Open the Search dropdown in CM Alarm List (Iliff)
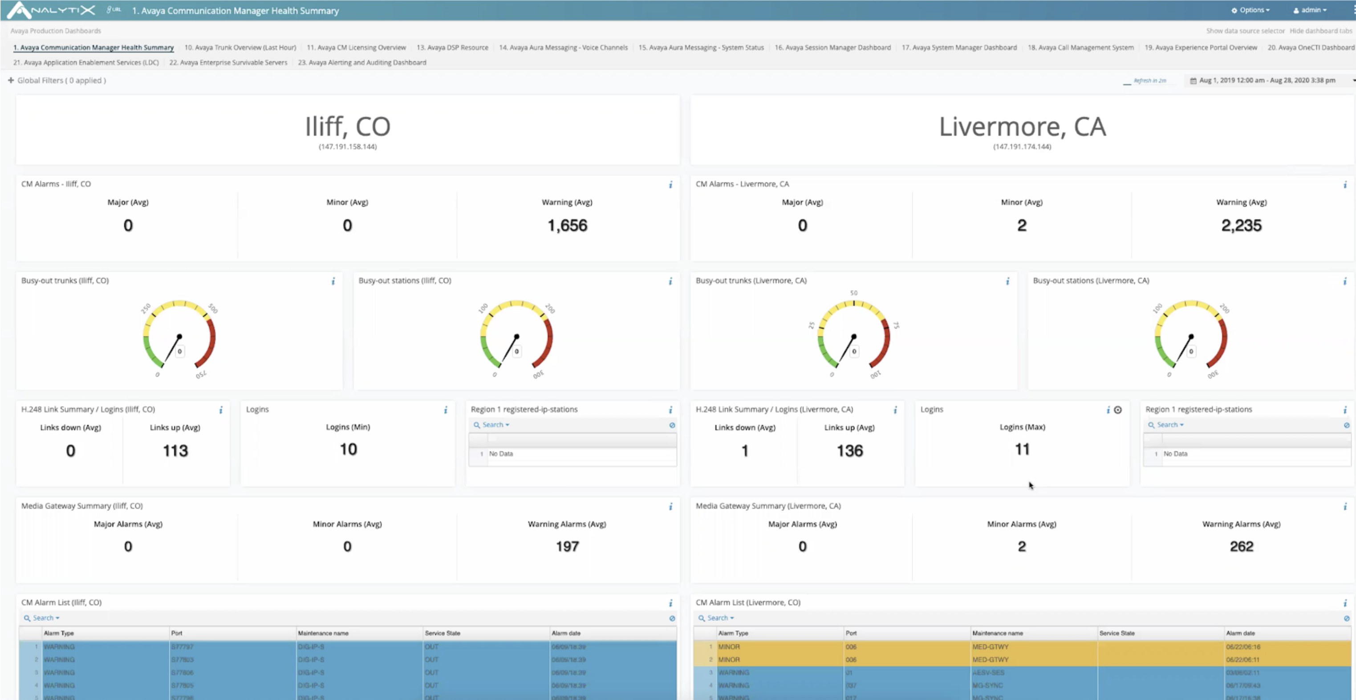The image size is (1356, 700). (x=41, y=617)
